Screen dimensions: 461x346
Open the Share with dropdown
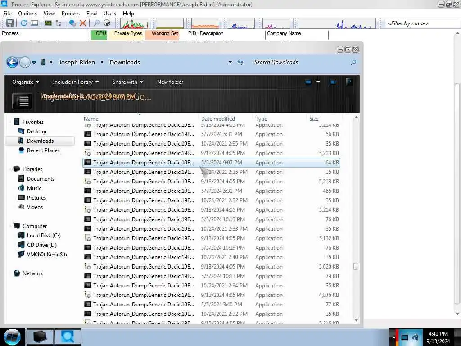pos(127,82)
